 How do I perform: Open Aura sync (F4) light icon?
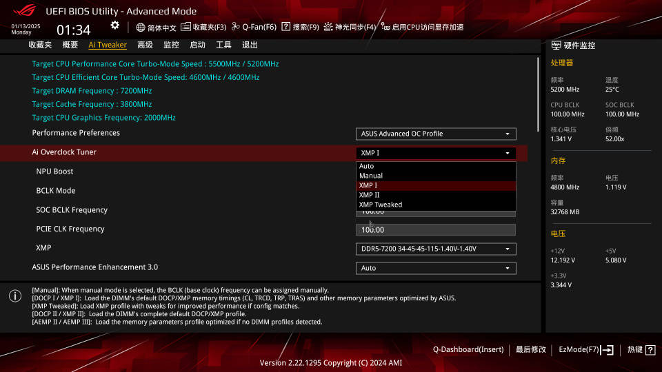(x=328, y=27)
